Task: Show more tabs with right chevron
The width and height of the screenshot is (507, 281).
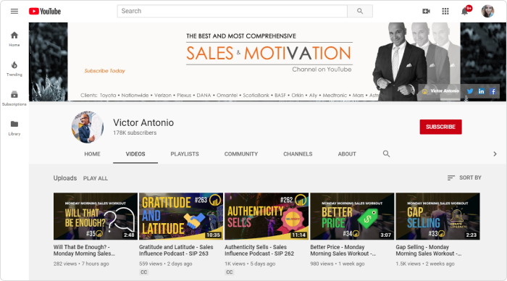Action: point(495,154)
